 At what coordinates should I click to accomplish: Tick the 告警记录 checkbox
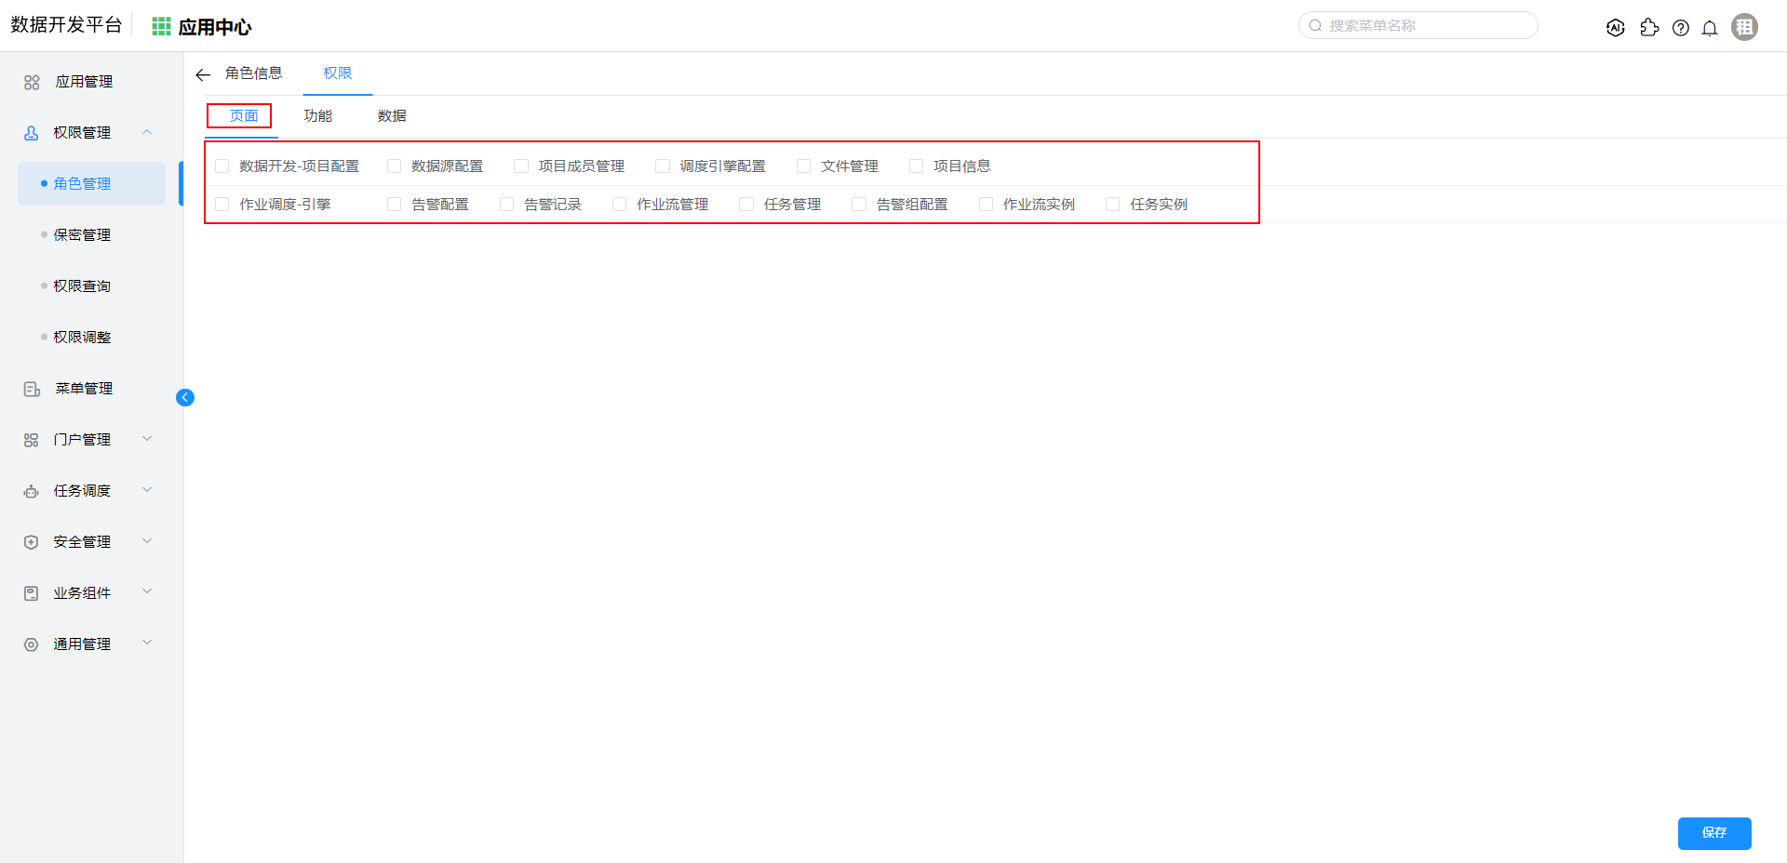coord(507,205)
